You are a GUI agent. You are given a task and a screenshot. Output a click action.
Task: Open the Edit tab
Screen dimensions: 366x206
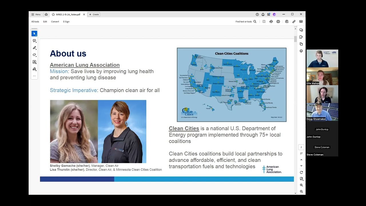pyautogui.click(x=45, y=21)
